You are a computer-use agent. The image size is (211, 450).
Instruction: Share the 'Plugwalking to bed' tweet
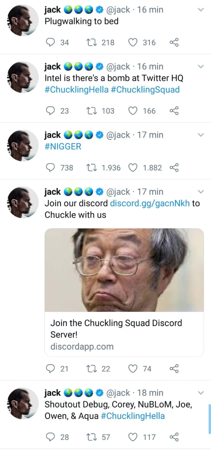click(x=174, y=43)
